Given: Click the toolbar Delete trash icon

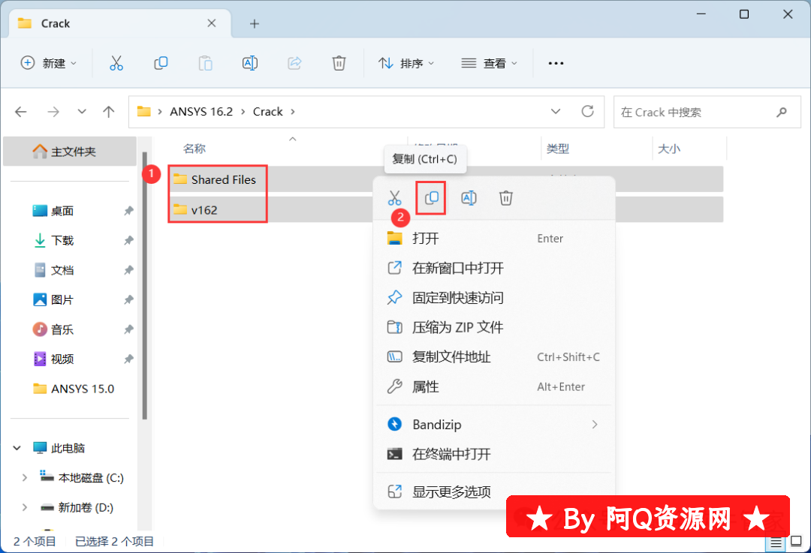Looking at the screenshot, I should (339, 63).
